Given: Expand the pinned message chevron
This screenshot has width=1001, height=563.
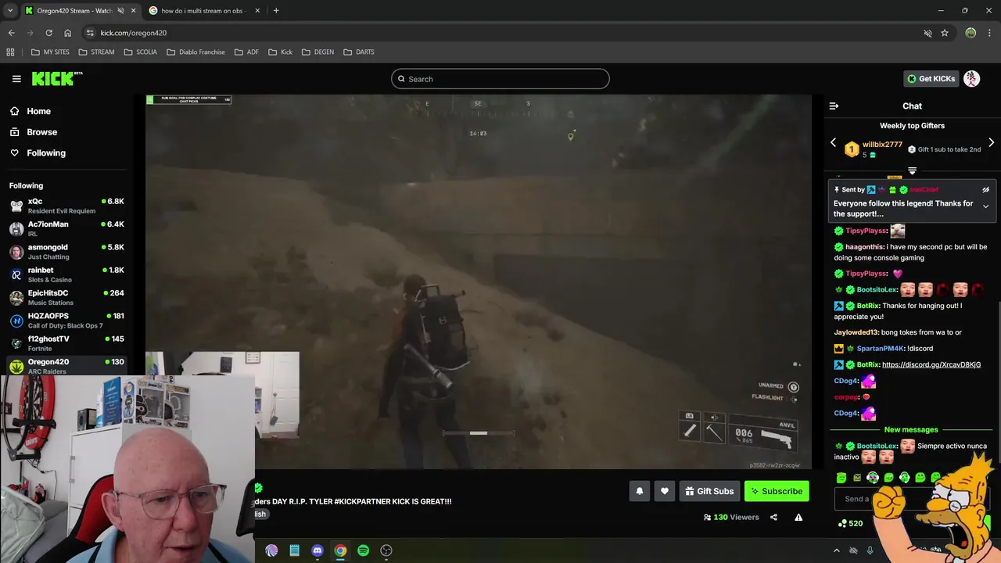Looking at the screenshot, I should pos(985,206).
